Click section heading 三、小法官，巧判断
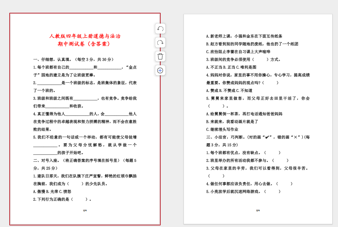The image size is (338, 227). [x=258, y=137]
